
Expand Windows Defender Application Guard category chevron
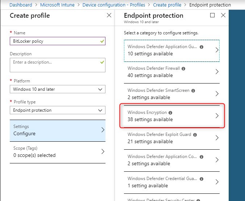(217, 50)
